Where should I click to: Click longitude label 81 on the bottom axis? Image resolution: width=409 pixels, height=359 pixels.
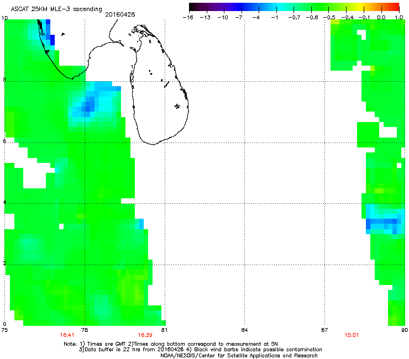coord(164,330)
